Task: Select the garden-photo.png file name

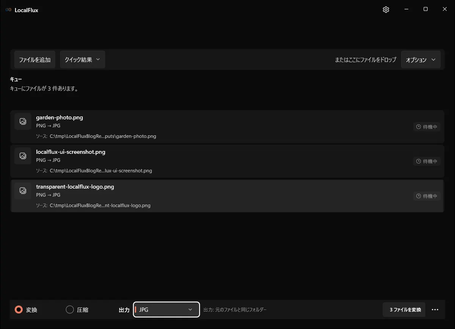Action: pos(60,117)
